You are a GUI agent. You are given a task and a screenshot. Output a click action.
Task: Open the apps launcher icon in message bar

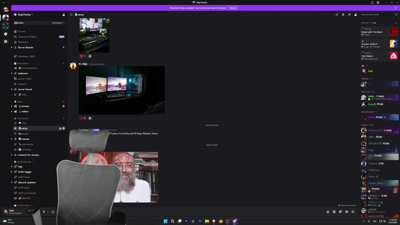[x=353, y=212]
